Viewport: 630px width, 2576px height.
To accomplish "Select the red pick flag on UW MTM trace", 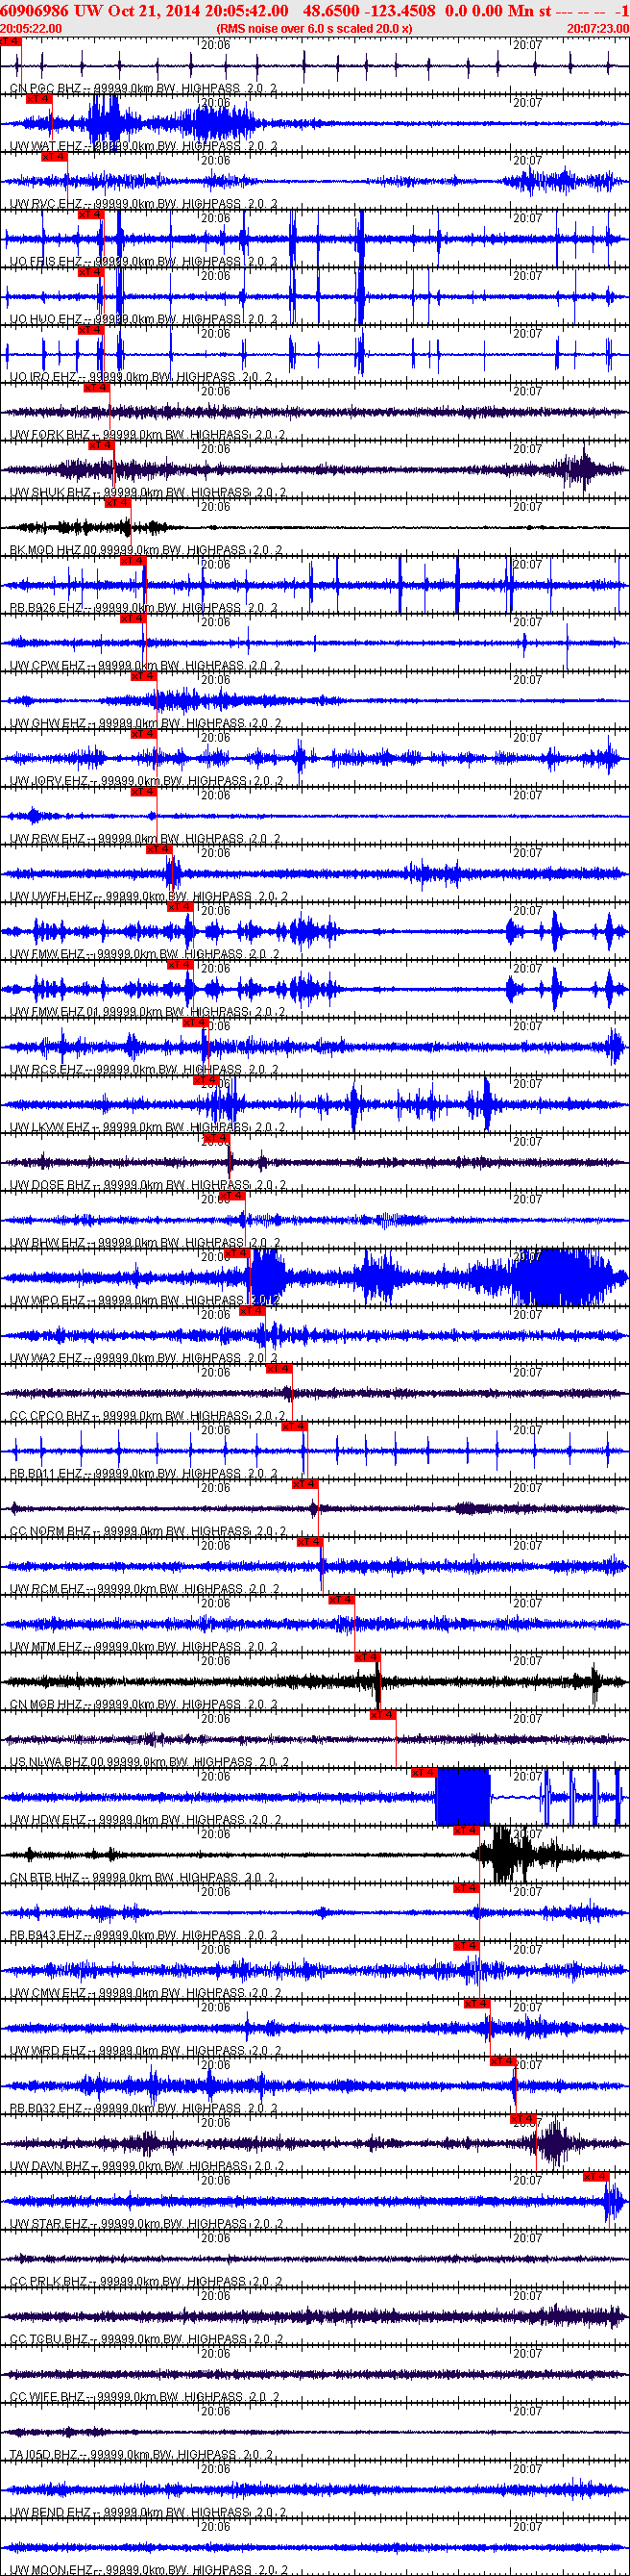I will [342, 1600].
